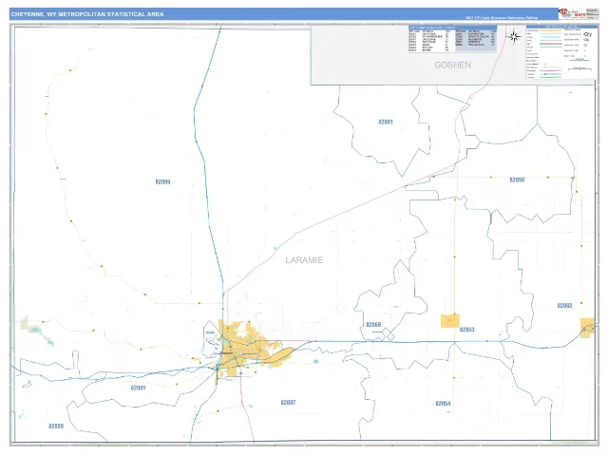Screen dimensions: 608x456
Task: Click the ZIP code index table
Action: pos(452,39)
